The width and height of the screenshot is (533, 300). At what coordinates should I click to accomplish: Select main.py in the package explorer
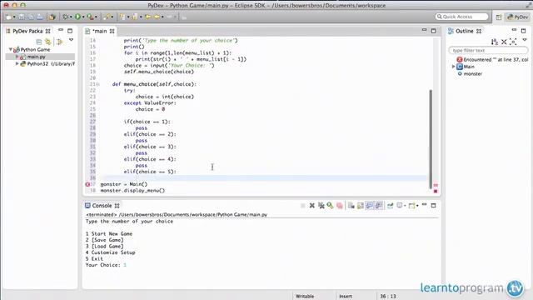click(36, 57)
